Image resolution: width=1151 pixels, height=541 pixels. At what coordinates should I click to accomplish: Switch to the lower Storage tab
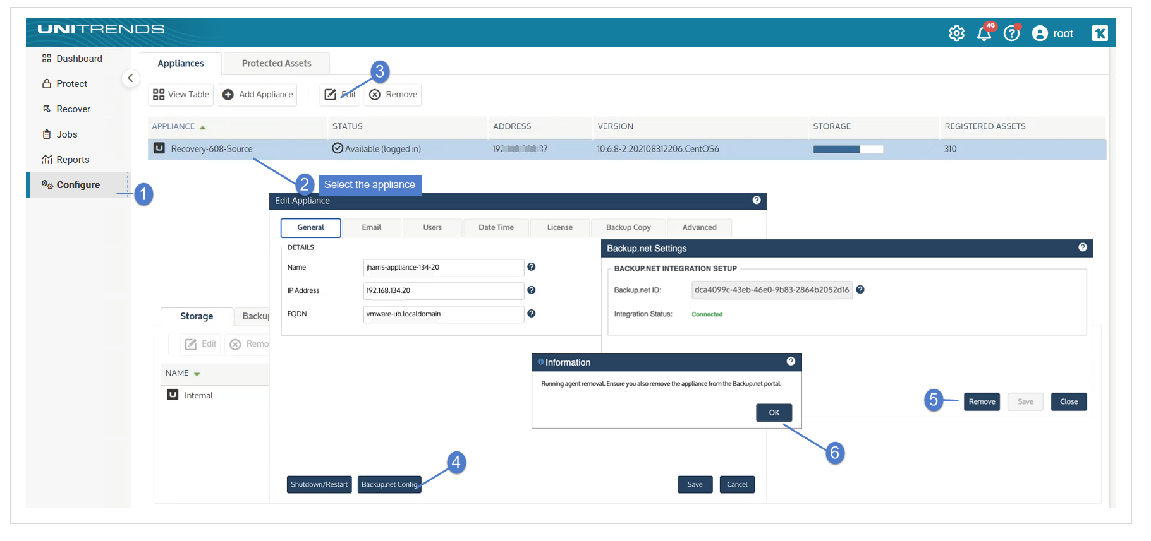pyautogui.click(x=197, y=316)
